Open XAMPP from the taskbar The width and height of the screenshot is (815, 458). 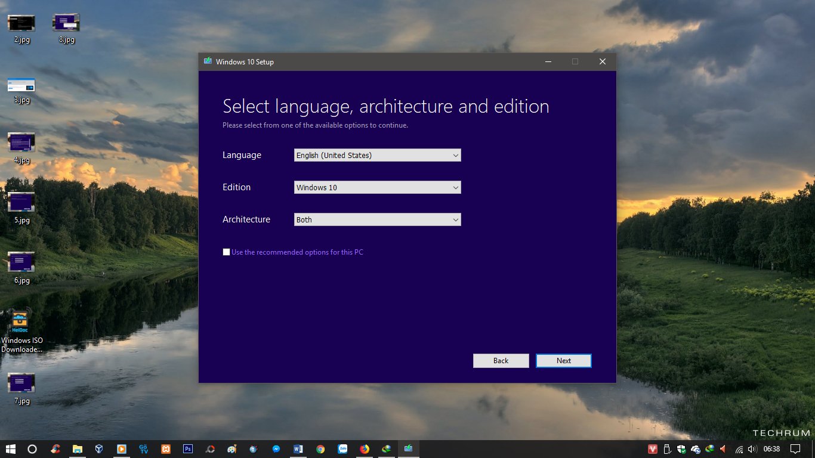pos(166,449)
